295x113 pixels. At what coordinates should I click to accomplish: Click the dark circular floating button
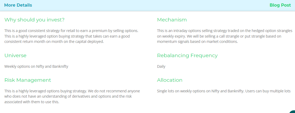pos(293,112)
